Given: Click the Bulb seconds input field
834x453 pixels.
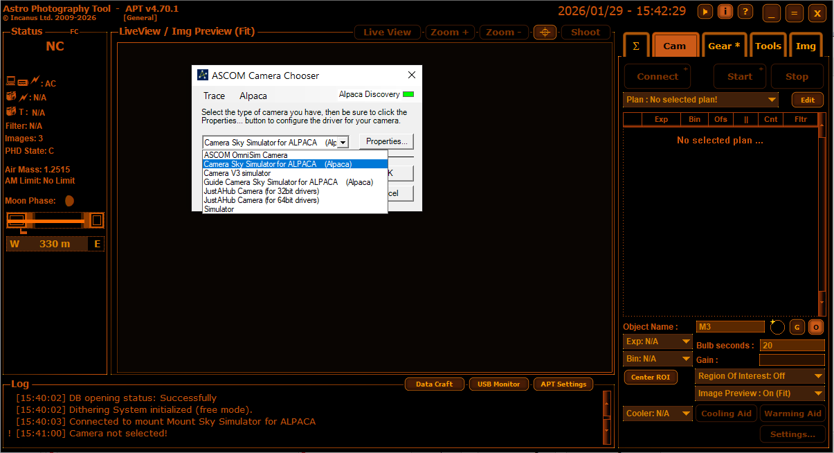Looking at the screenshot, I should click(x=792, y=346).
